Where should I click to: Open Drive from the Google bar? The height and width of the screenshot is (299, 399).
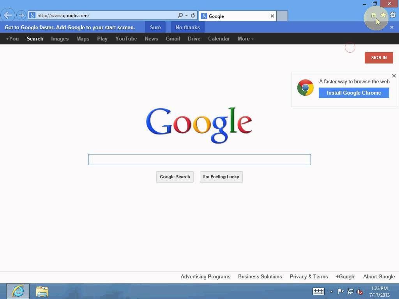194,39
